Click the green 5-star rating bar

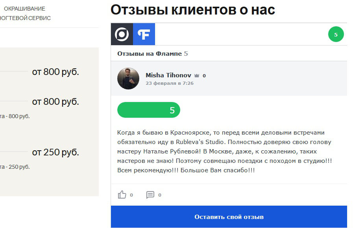tap(149, 110)
